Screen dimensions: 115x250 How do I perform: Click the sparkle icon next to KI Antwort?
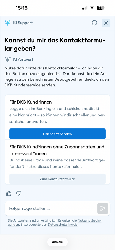(8, 60)
